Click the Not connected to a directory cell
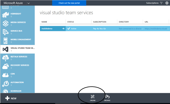Image resolution: width=170 pixels, height=104 pixels. [131, 28]
